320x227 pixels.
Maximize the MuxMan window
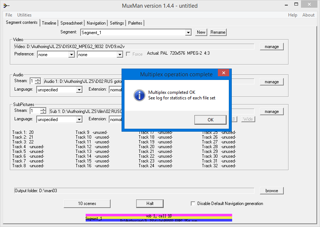pyautogui.click(x=296, y=4)
